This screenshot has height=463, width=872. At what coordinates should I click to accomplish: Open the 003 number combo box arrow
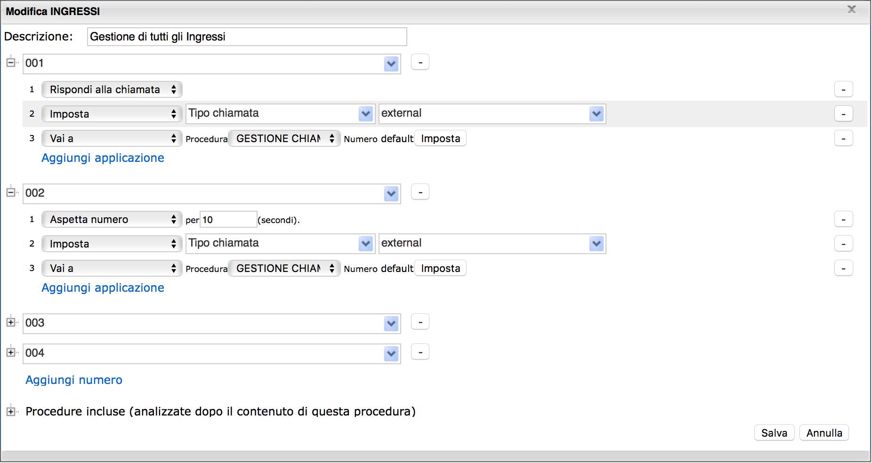click(x=391, y=324)
